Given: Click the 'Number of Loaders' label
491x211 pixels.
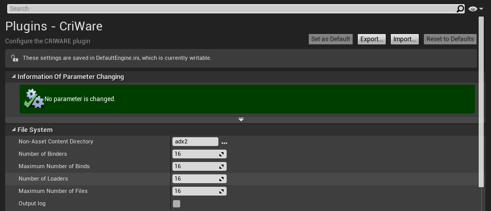Looking at the screenshot, I should (x=43, y=178).
